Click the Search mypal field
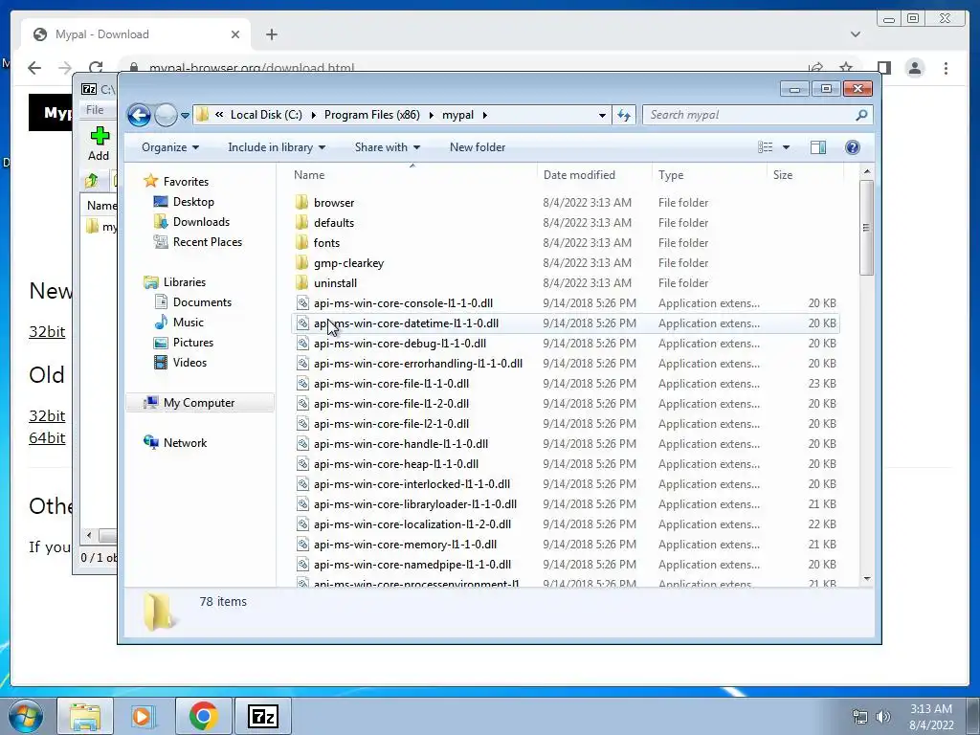 pos(748,115)
